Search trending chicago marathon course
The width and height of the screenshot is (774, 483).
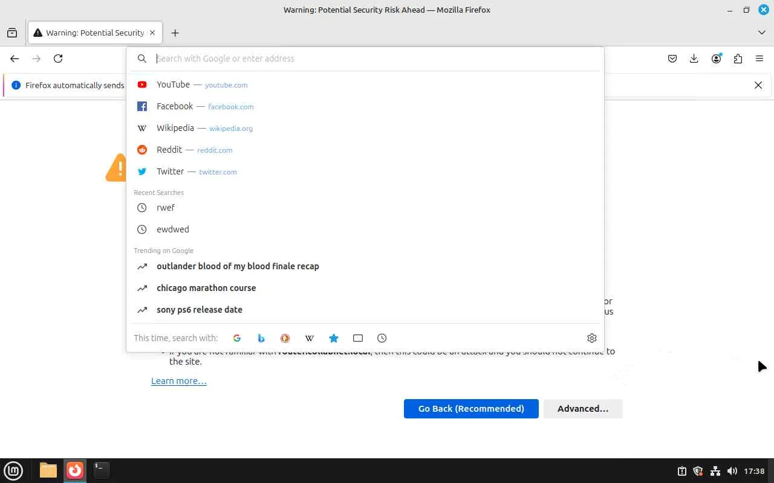(365, 288)
